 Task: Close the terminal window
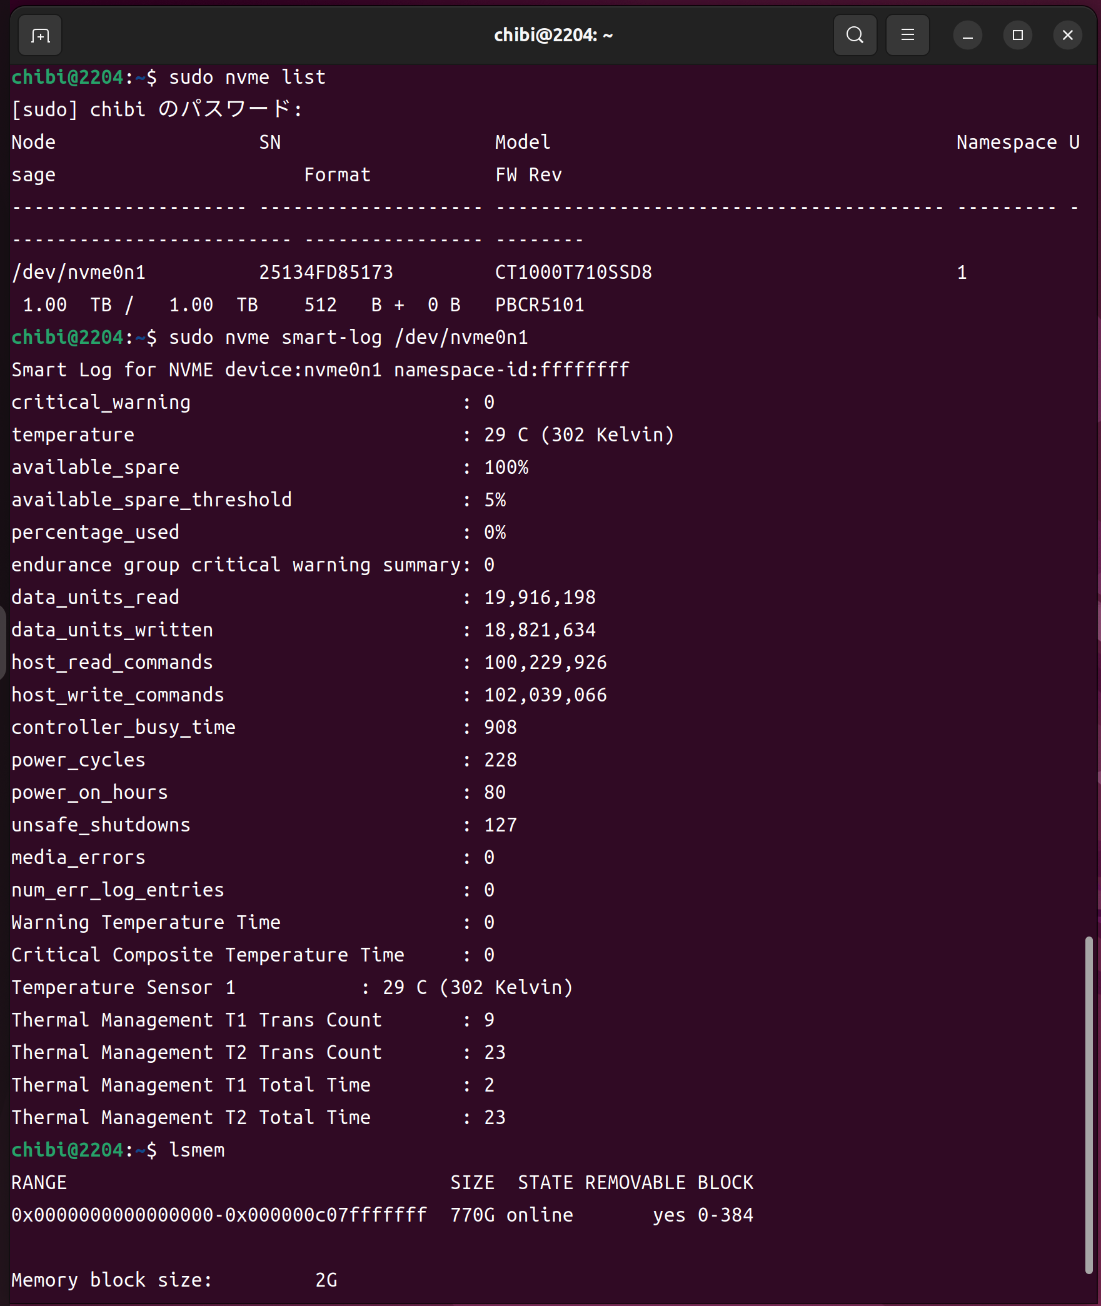coord(1067,36)
